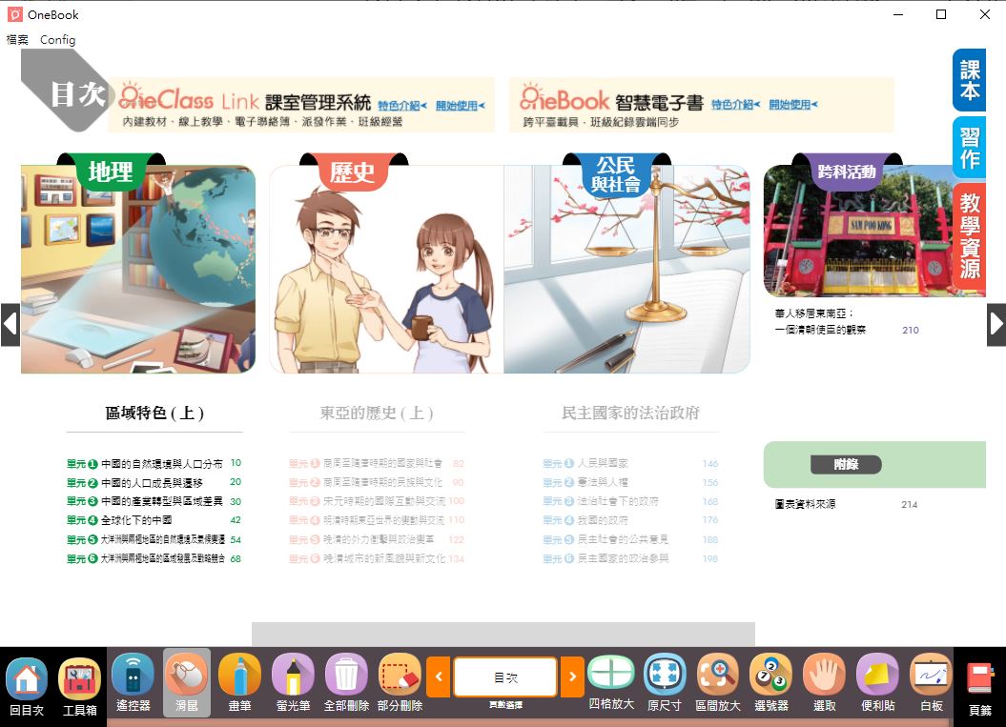The height and width of the screenshot is (727, 1006).
Task: Open civics 單元4 我國的政府
Action: coord(630,520)
